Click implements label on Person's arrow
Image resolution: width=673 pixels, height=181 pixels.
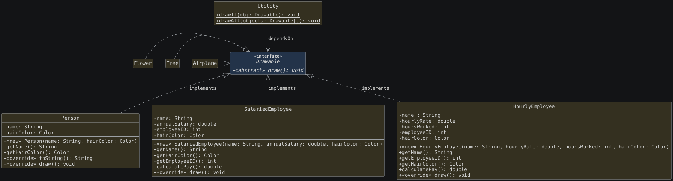pos(203,88)
